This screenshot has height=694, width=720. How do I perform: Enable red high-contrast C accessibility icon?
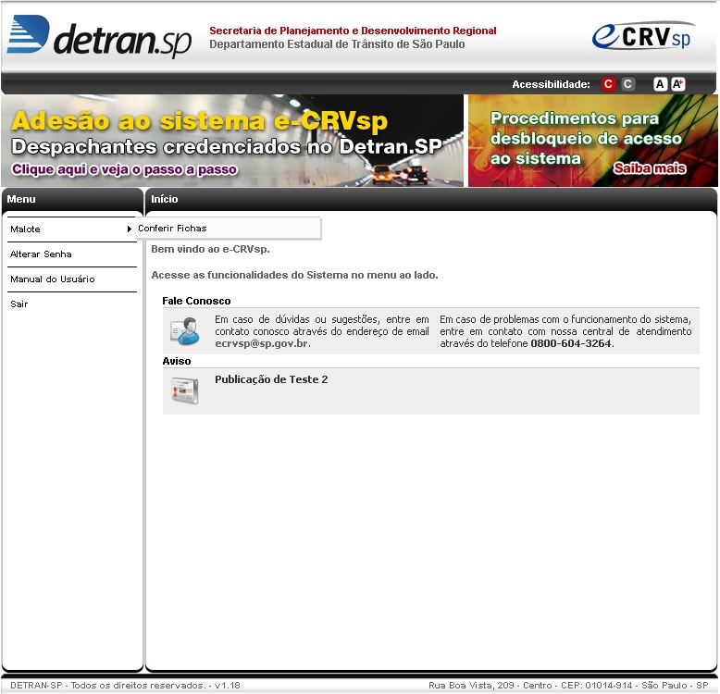pyautogui.click(x=608, y=84)
